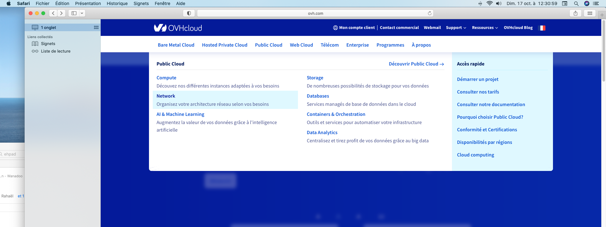Select Public Cloud in the navigation bar
The width and height of the screenshot is (606, 227).
tap(269, 45)
